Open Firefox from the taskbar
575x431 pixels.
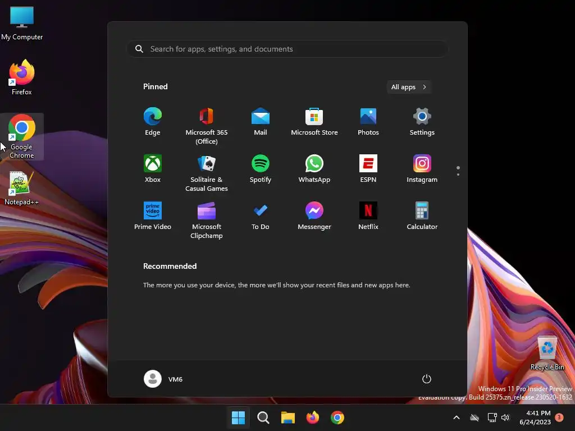(x=312, y=418)
